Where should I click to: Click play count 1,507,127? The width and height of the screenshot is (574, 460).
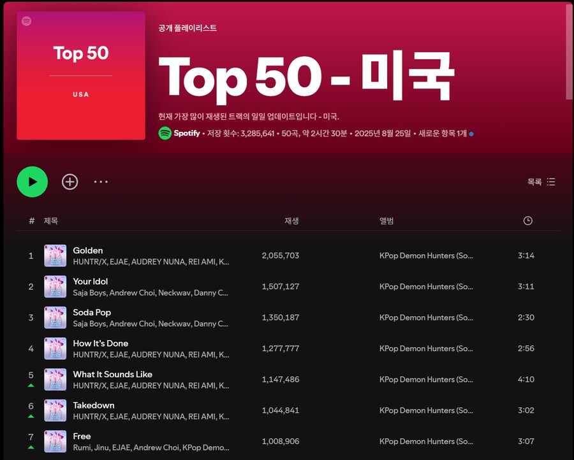pyautogui.click(x=281, y=287)
